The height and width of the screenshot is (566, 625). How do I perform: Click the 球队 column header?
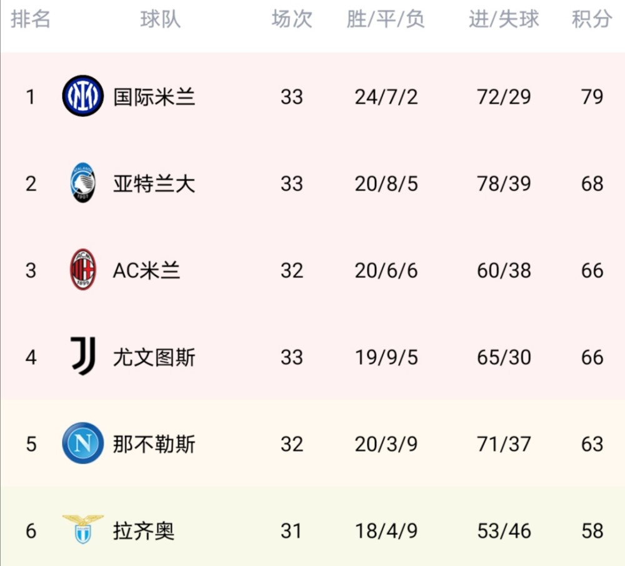[160, 19]
